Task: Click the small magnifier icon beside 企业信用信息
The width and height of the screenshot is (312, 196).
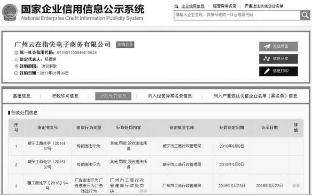Action: 176,7
